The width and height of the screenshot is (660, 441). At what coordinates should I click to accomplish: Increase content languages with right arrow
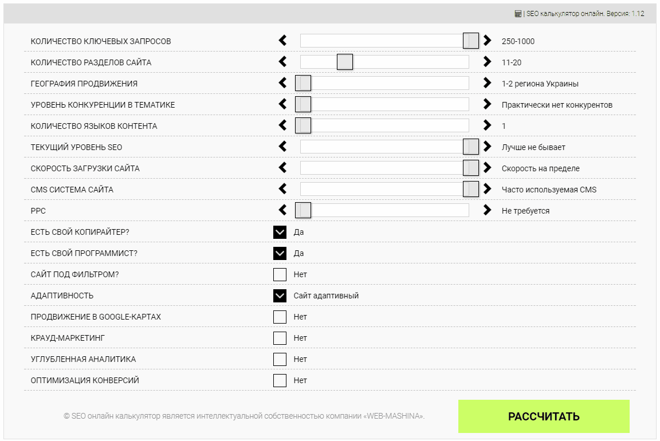point(487,125)
